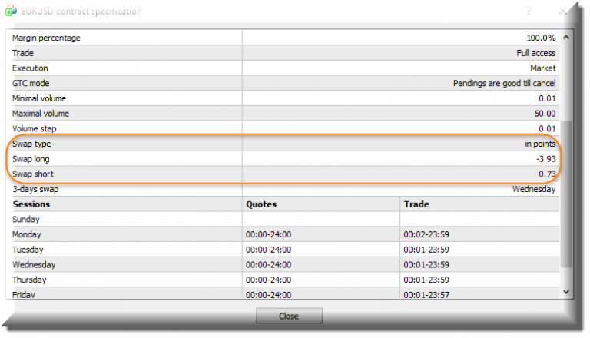Click the vertical scrollbar thumb
Image resolution: width=590 pixels, height=338 pixels.
point(566,194)
